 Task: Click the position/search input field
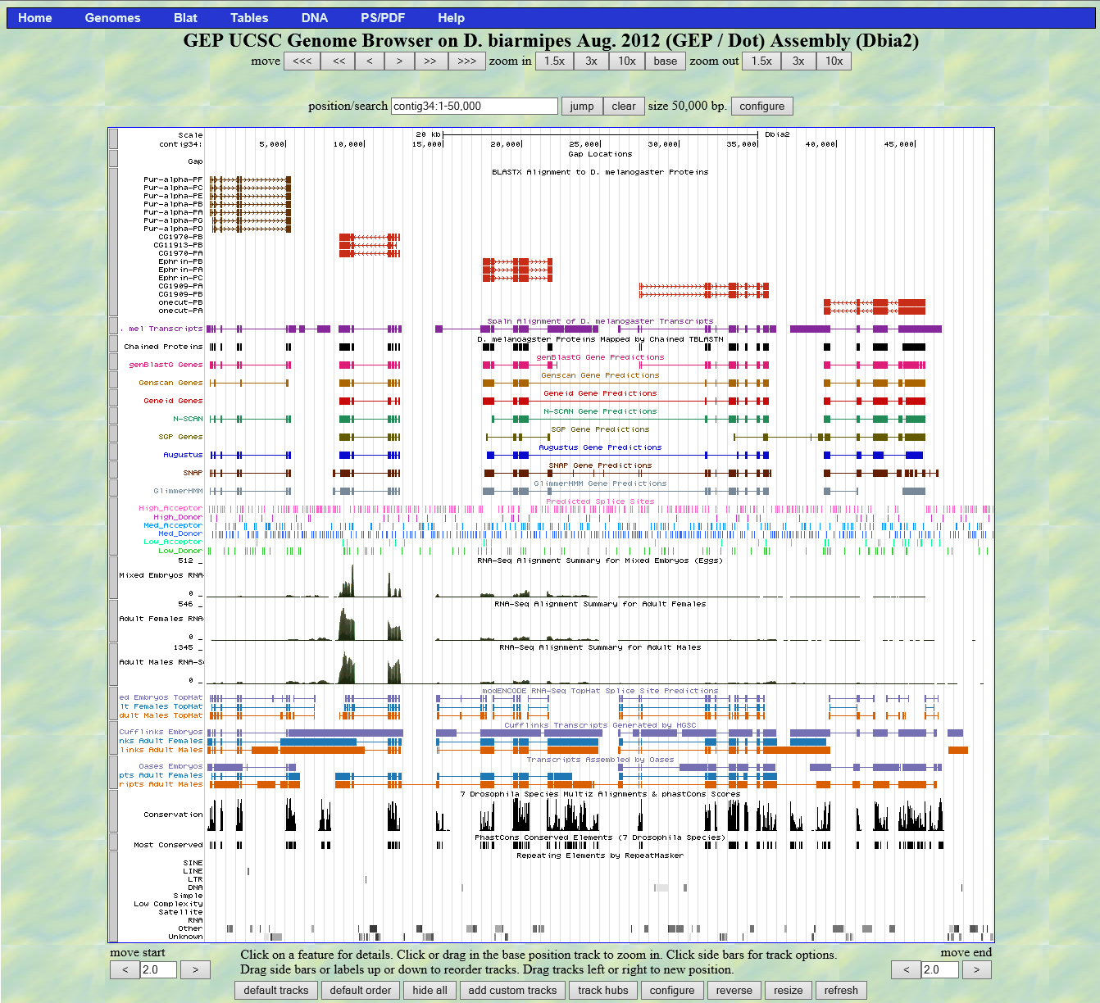pyautogui.click(x=475, y=106)
